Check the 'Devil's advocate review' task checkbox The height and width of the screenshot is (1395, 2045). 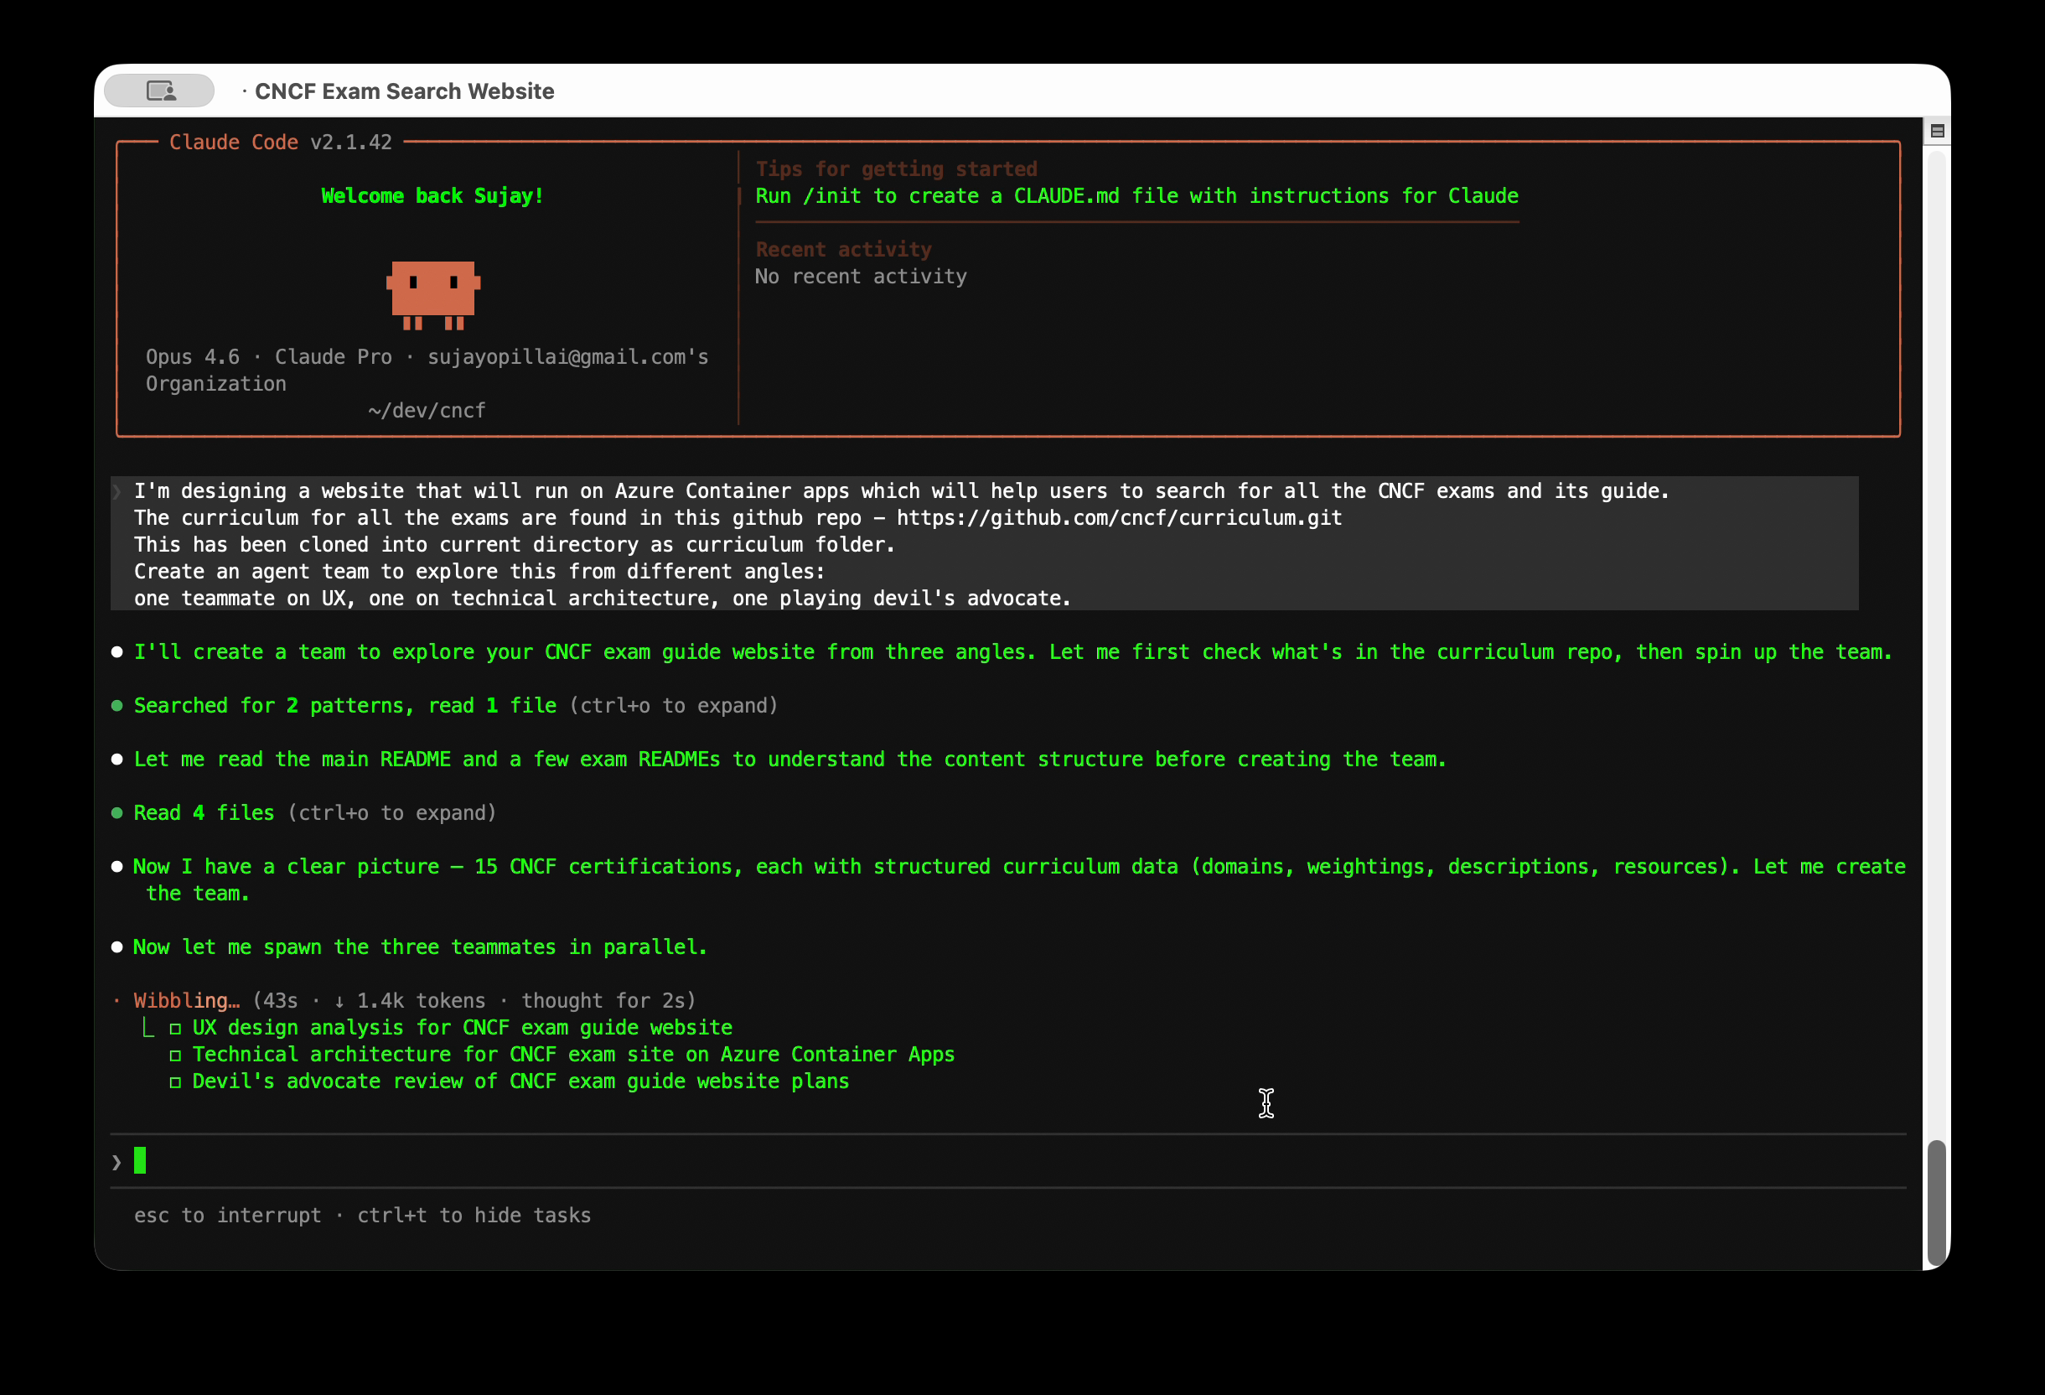click(x=176, y=1081)
